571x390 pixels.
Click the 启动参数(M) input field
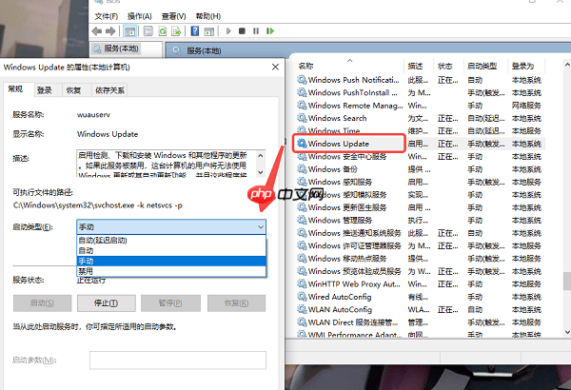pos(178,361)
